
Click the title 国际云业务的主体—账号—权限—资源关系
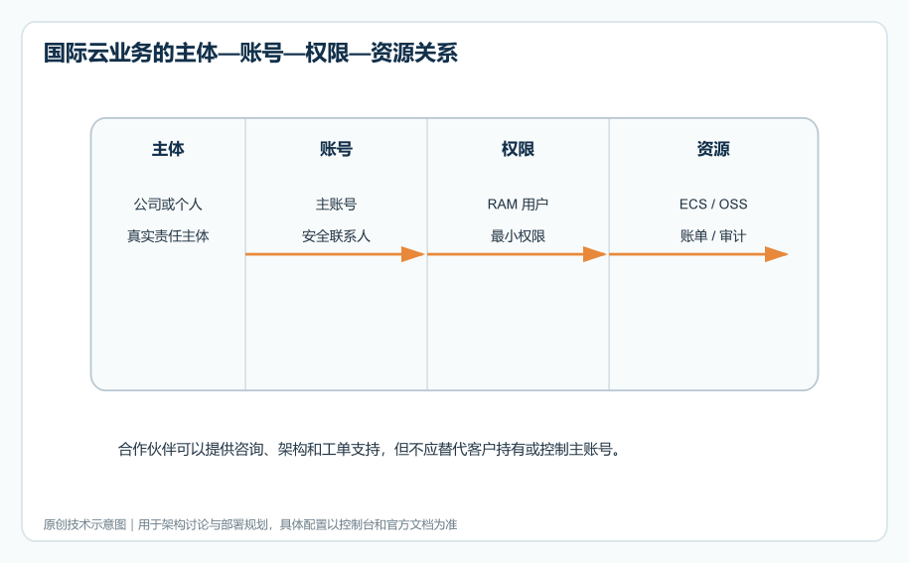[x=250, y=53]
